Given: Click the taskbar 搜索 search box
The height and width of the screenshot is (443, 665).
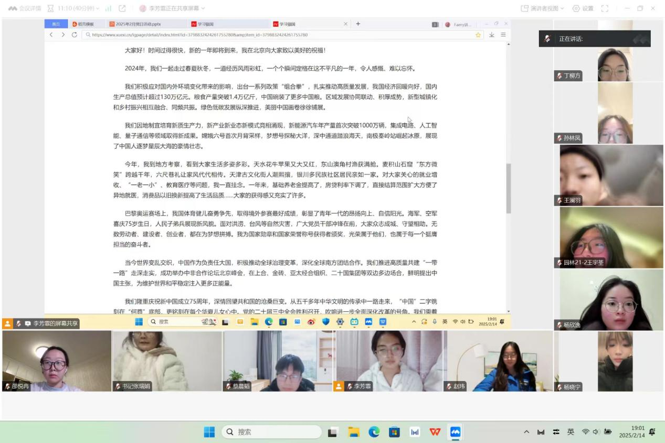Looking at the screenshot, I should click(x=272, y=432).
